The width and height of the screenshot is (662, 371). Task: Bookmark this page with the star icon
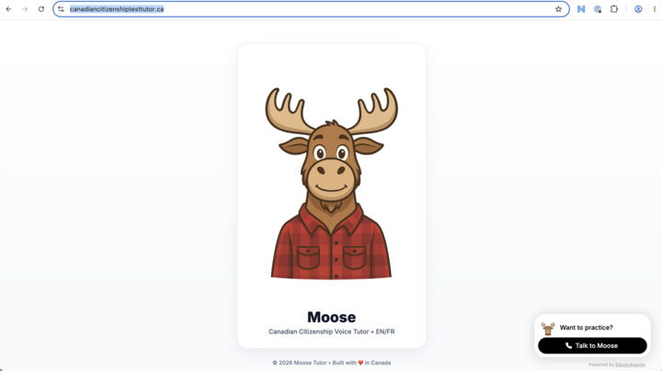tap(558, 9)
